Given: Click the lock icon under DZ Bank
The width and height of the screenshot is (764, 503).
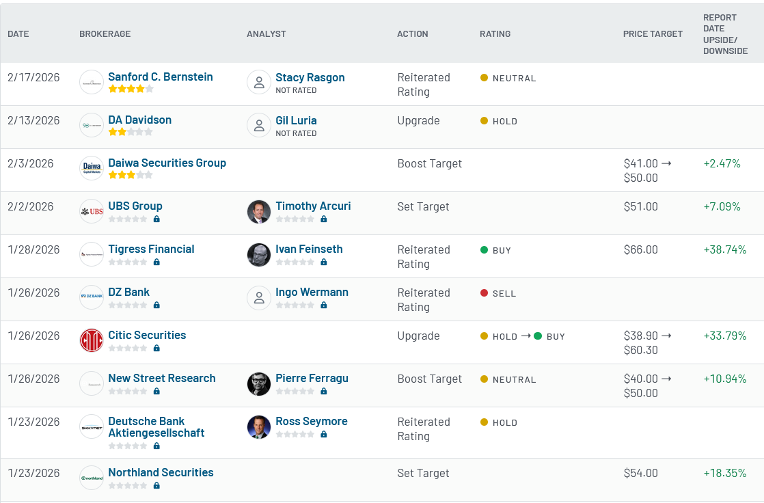Looking at the screenshot, I should pyautogui.click(x=156, y=305).
